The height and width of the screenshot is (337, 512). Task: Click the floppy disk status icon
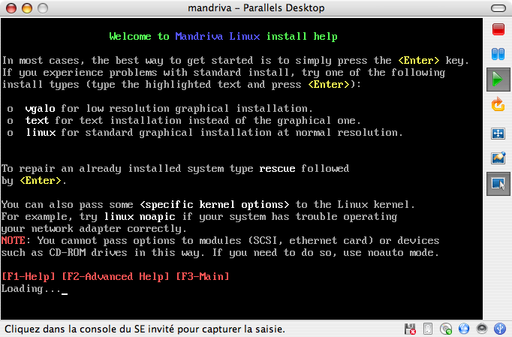(410, 329)
